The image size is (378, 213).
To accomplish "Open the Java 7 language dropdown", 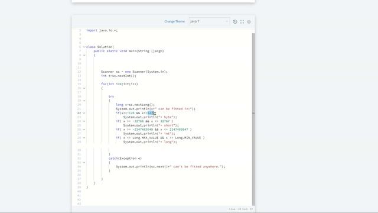I will (x=209, y=21).
